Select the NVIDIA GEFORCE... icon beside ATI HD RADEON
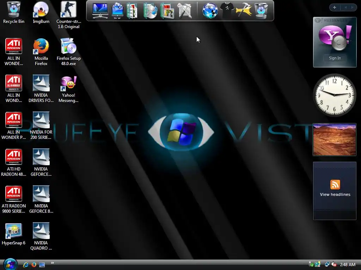 click(41, 163)
